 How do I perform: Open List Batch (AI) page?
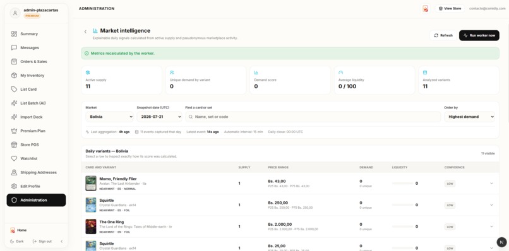[x=36, y=103]
